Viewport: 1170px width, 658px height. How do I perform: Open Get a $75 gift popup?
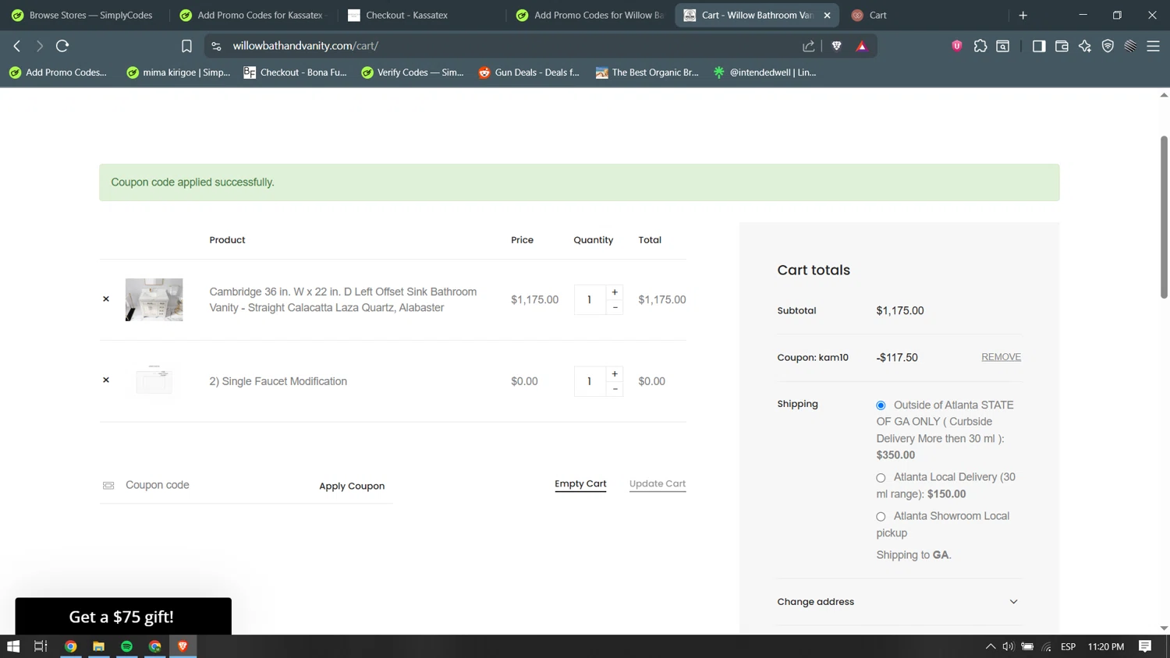click(x=123, y=617)
